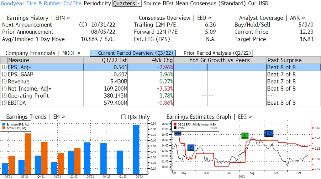Image resolution: width=321 pixels, height=179 pixels.
Task: Click the EBITDA estimate 579.400M
Action: point(115,103)
